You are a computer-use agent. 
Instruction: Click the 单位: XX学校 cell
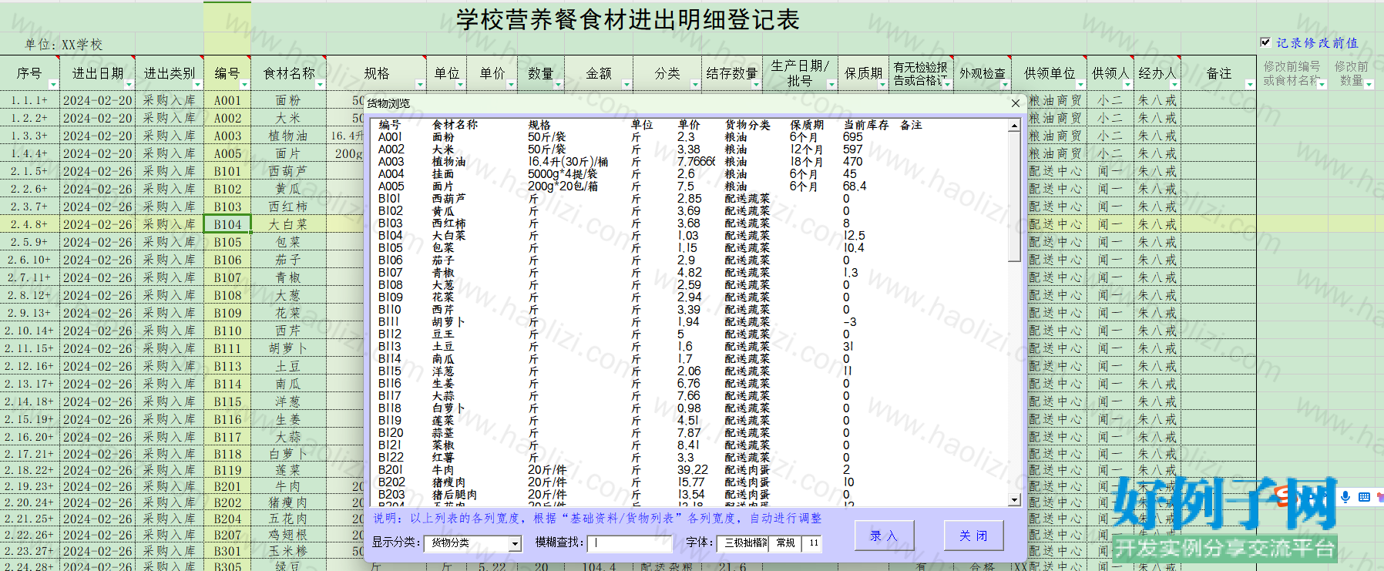click(x=63, y=45)
